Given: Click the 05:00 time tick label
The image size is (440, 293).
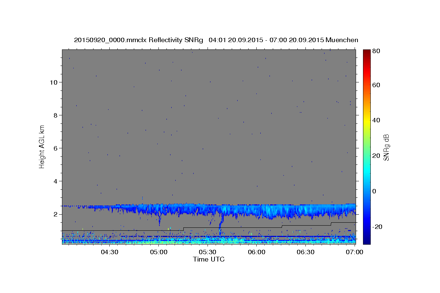Looking at the screenshot, I should pyautogui.click(x=159, y=252).
